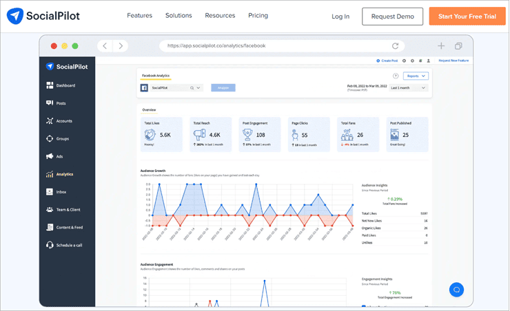
Task: Open the Dashboard icon in sidebar
Action: (x=50, y=85)
